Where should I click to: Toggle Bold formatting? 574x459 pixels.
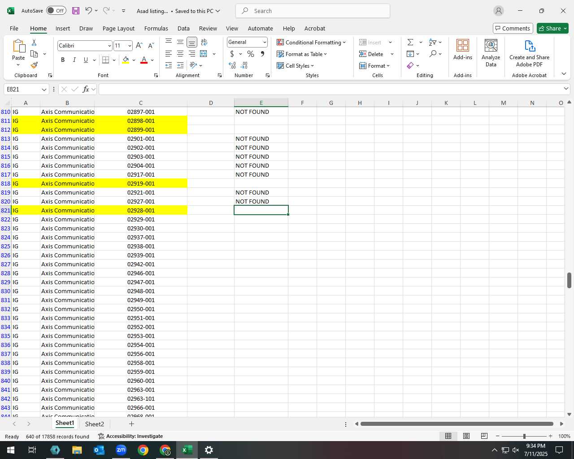coord(63,60)
